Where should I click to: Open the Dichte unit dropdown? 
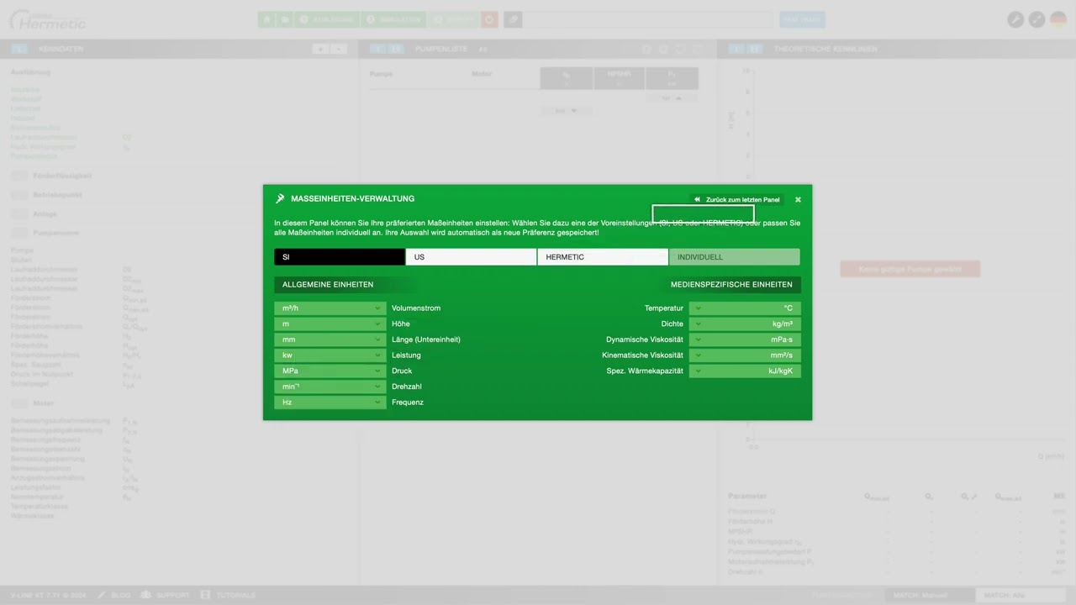pyautogui.click(x=745, y=324)
